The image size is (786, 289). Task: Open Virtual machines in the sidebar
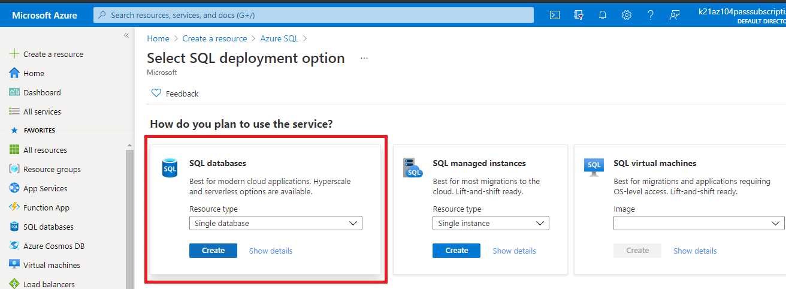click(52, 265)
